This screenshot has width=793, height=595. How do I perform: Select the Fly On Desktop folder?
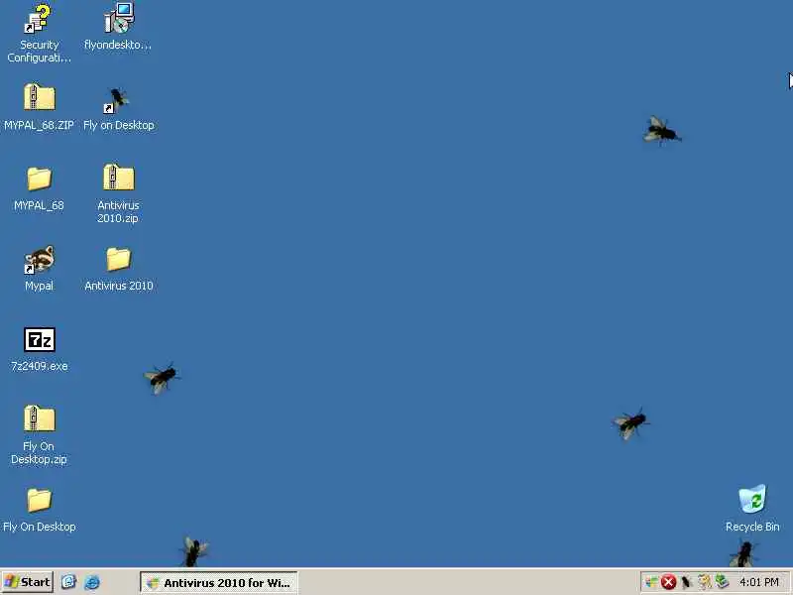(x=39, y=510)
